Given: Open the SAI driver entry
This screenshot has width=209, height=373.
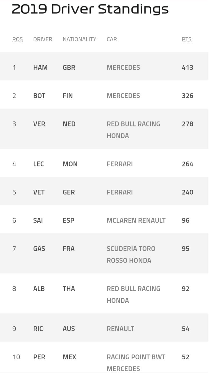Looking at the screenshot, I should [x=38, y=221].
